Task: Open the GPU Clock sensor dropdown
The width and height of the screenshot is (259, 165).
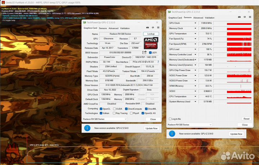Action: 195,23
